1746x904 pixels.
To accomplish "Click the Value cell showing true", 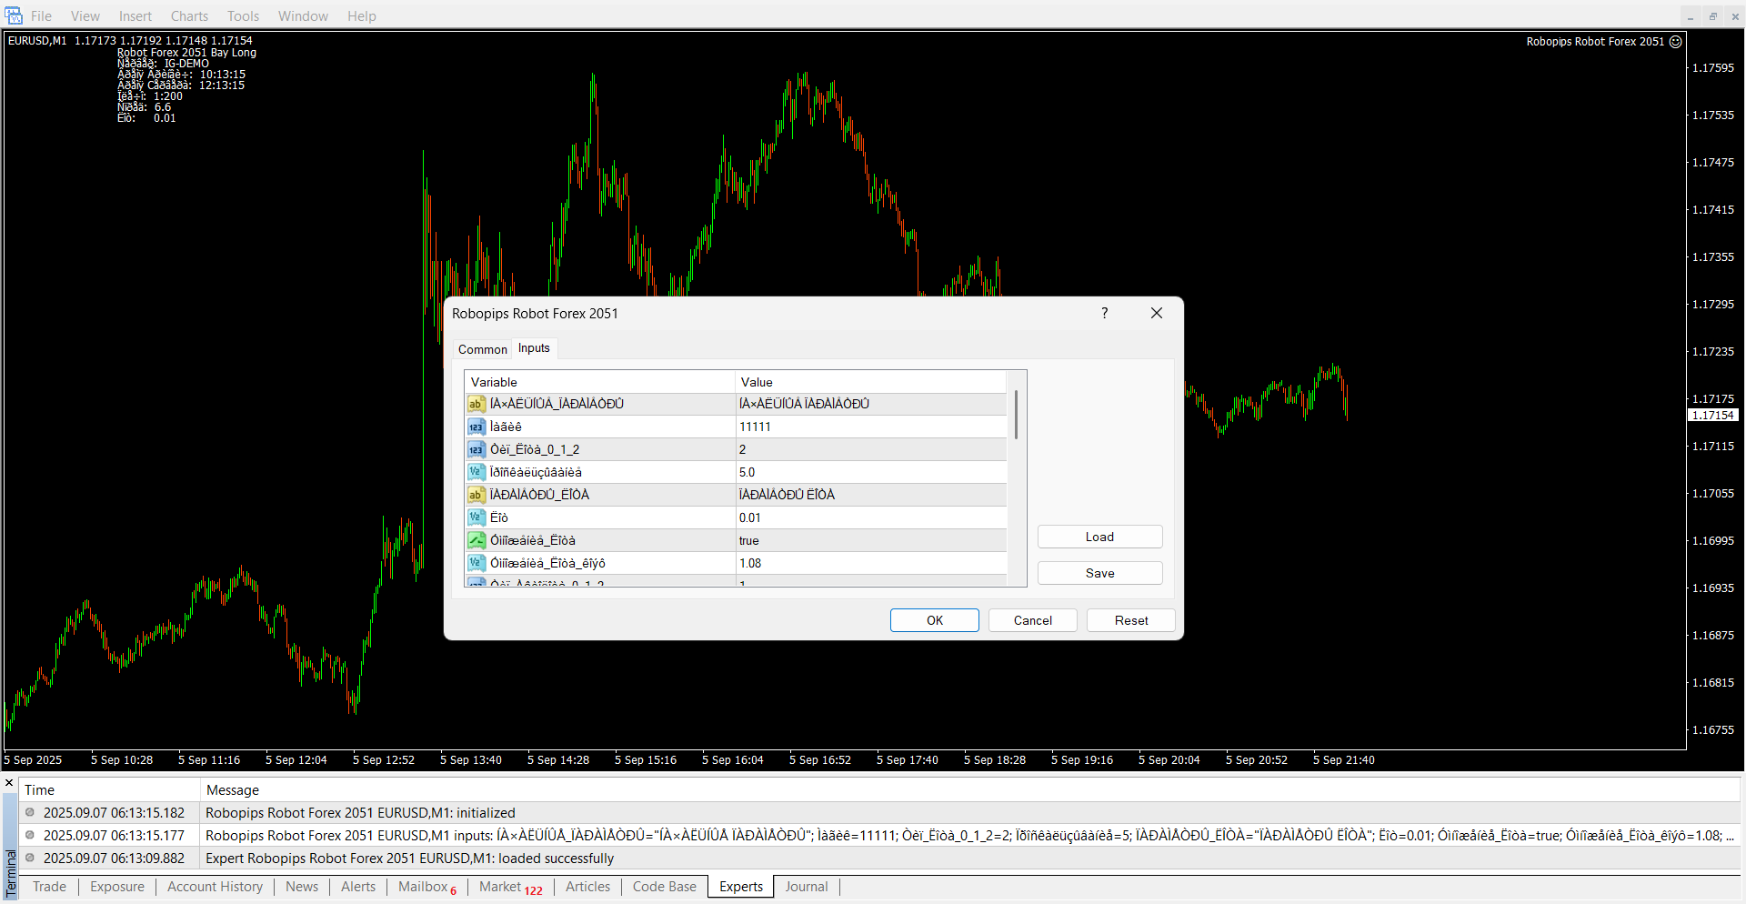I will [x=870, y=540].
